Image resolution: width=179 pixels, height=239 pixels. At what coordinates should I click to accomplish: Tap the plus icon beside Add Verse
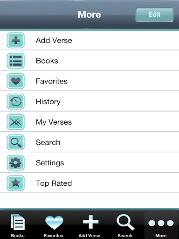pyautogui.click(x=16, y=40)
